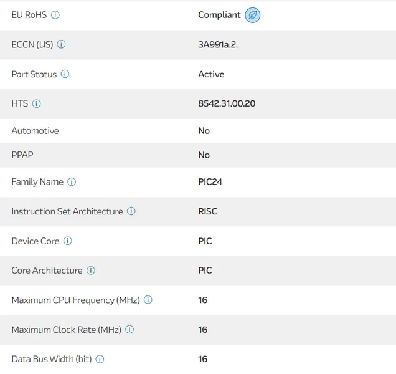396x374 pixels.
Task: Click info icon next to EU RoHS
Action: pos(55,15)
